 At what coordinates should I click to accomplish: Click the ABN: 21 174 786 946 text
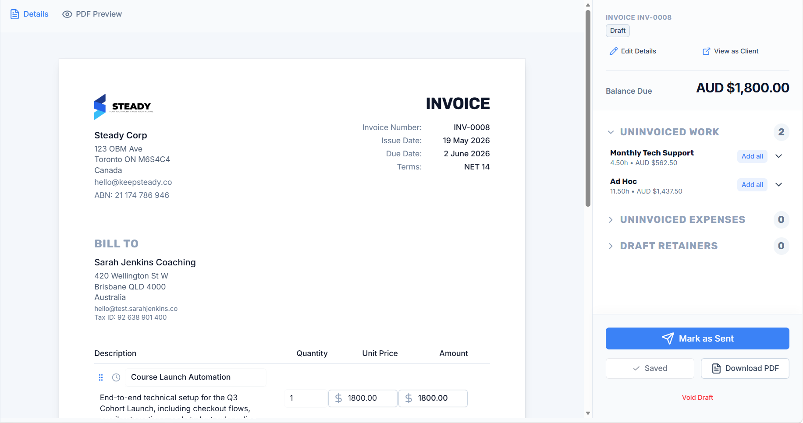pos(131,195)
